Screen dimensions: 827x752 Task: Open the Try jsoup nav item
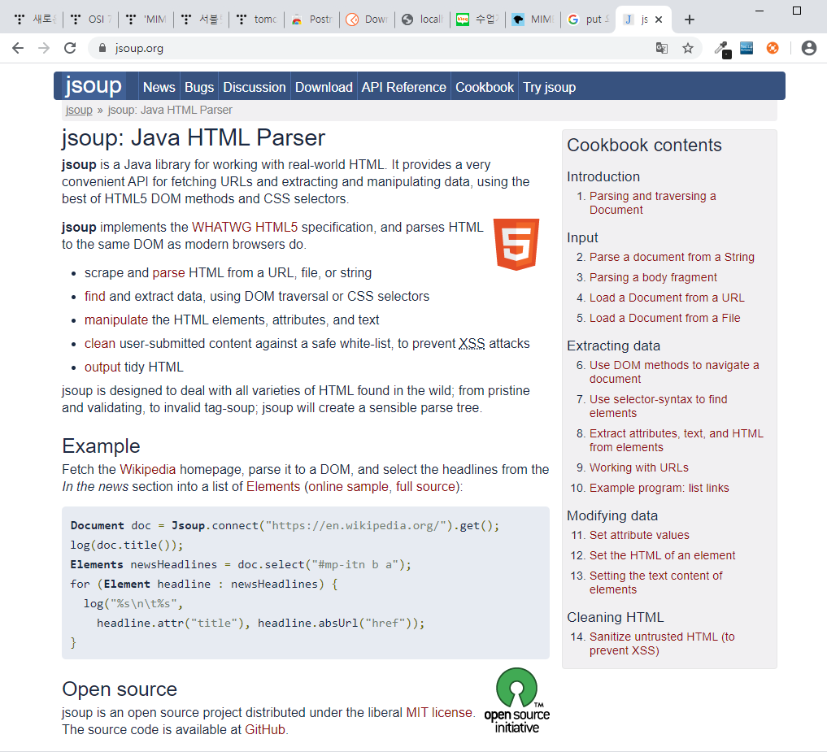click(549, 87)
